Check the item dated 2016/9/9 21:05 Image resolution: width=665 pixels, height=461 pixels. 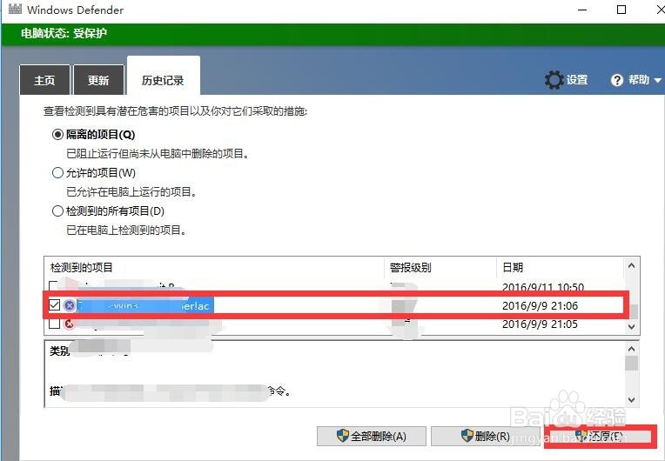click(x=54, y=324)
